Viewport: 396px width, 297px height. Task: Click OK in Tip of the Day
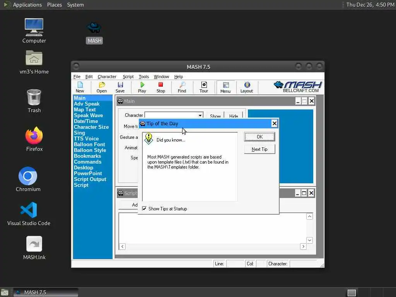click(259, 137)
